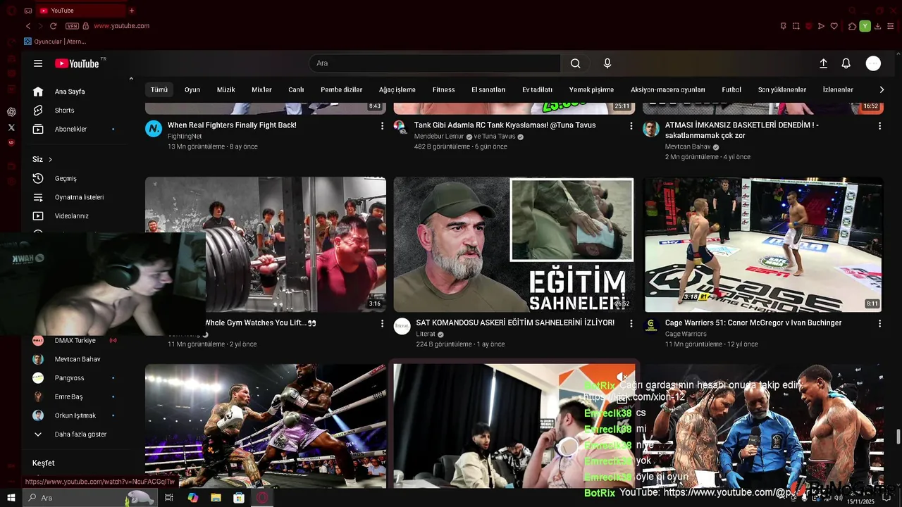Select the Futbol filter chip
Image resolution: width=902 pixels, height=507 pixels.
731,90
